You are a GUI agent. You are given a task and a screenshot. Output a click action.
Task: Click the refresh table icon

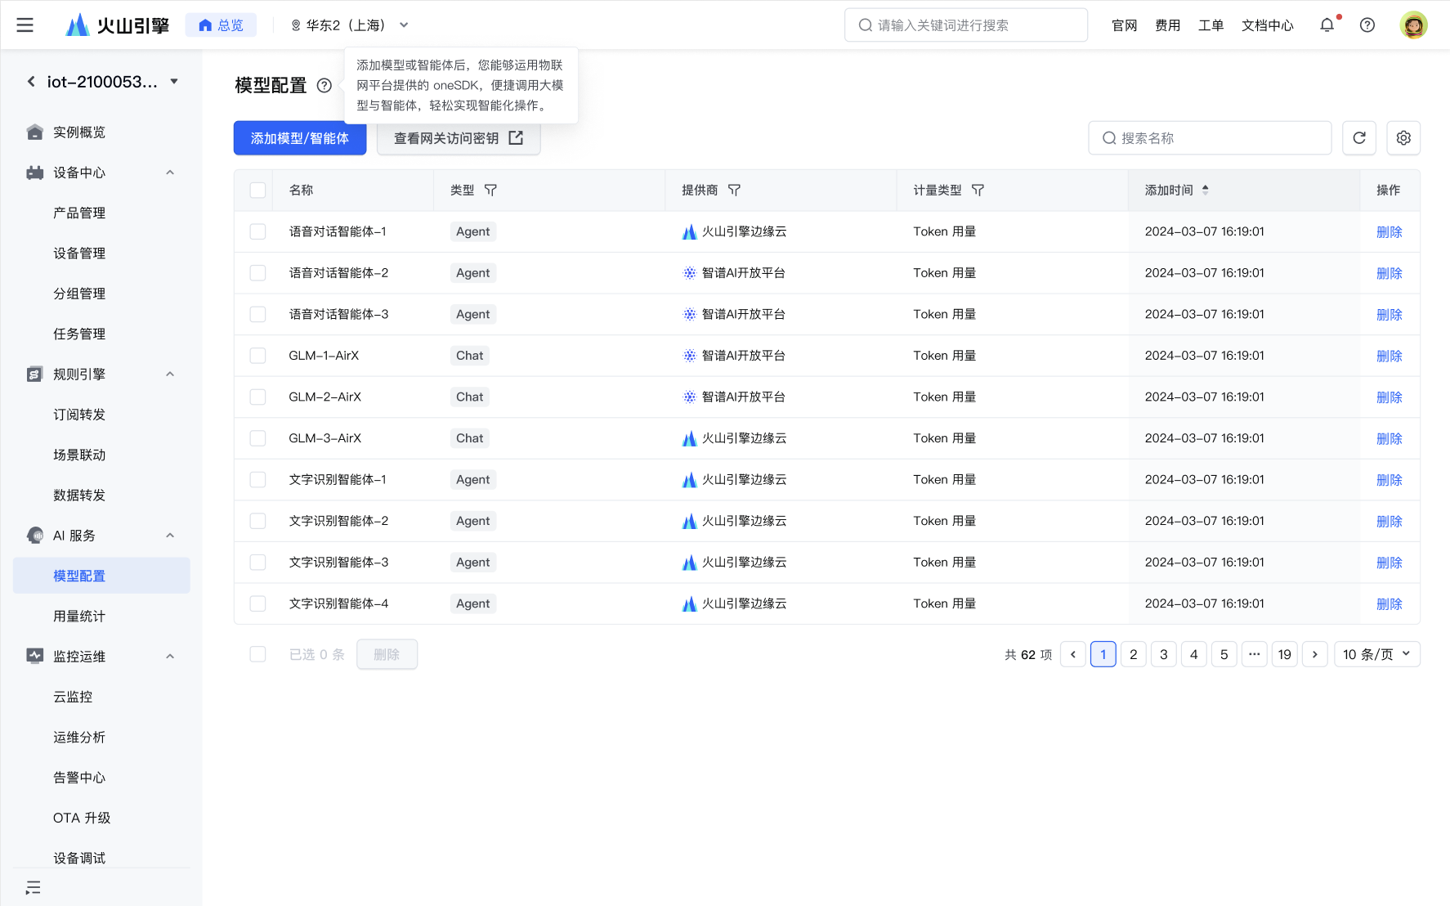pos(1359,138)
